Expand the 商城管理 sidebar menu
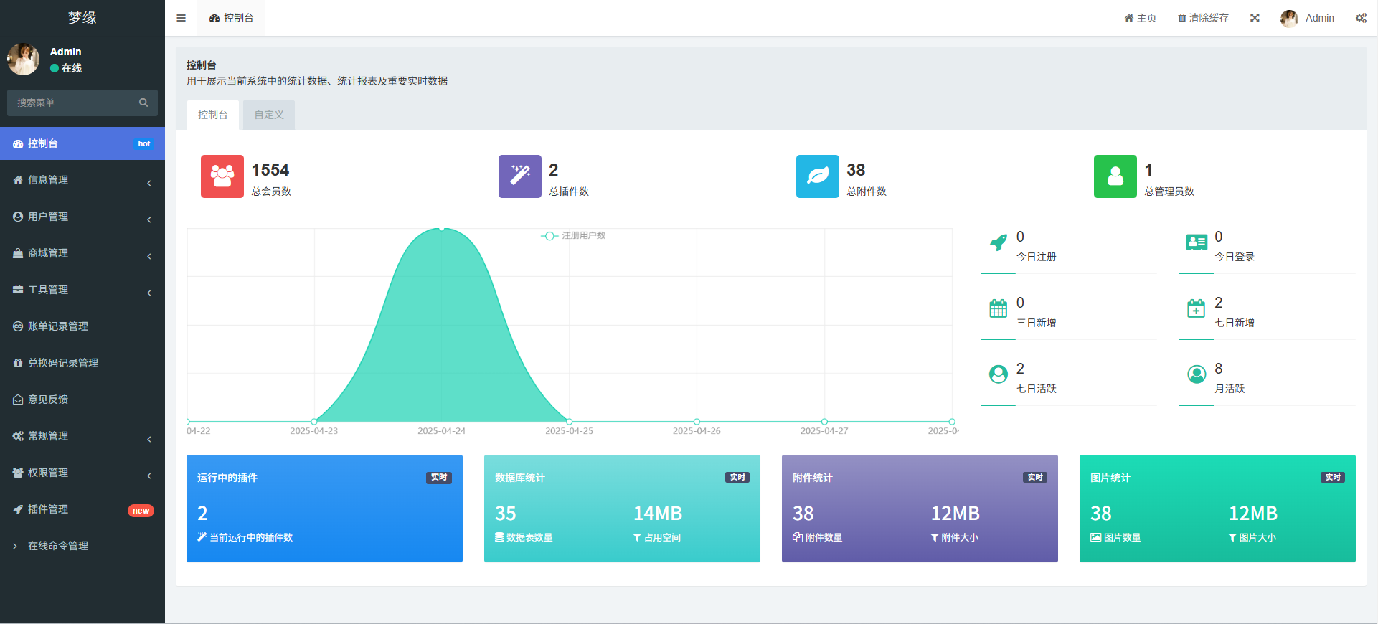The height and width of the screenshot is (624, 1378). 82,253
